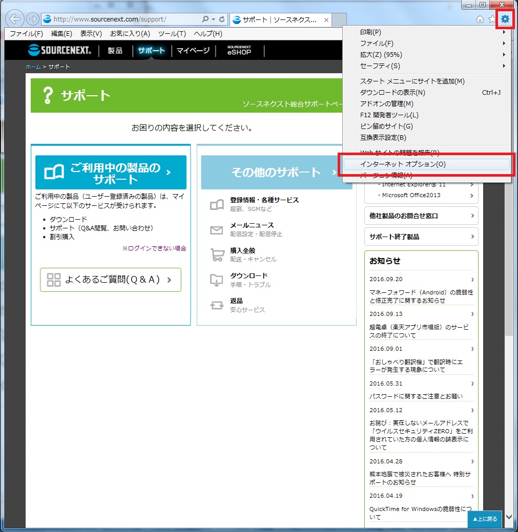Click the search magnifier in address bar

(205, 19)
